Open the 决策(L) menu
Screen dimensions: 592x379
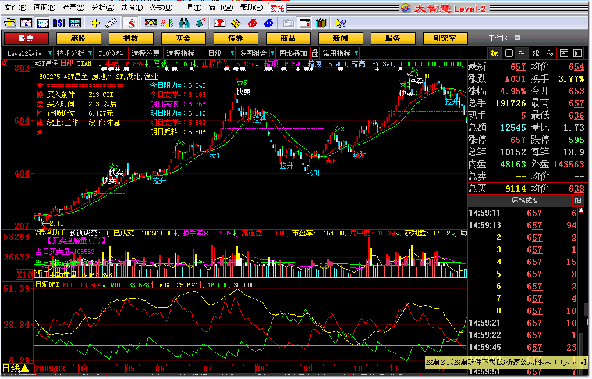pos(132,8)
